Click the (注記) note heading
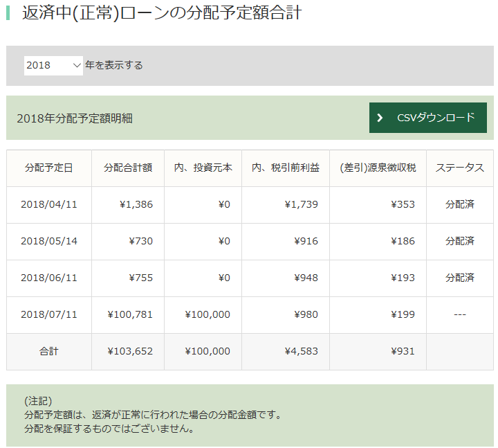The width and height of the screenshot is (498, 448). (38, 401)
